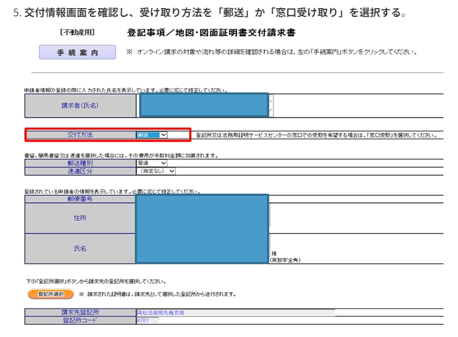Viewport: 458px width, 337px height.
Task: Open the 速達区分 dropdown showing (指定なし)
Action: [155, 171]
